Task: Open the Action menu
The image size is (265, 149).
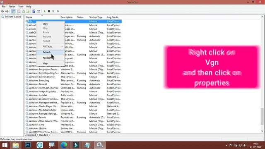Action: coord(12,7)
